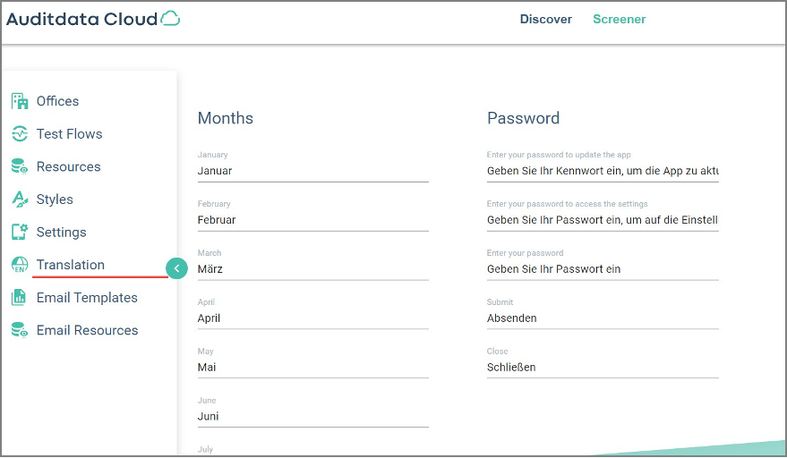Click the Styles paintbrush icon
Image resolution: width=787 pixels, height=458 pixels.
tap(20, 199)
